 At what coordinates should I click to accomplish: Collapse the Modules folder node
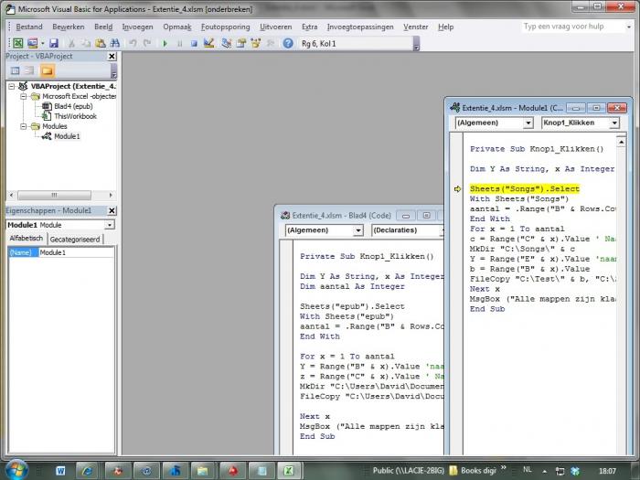point(23,126)
